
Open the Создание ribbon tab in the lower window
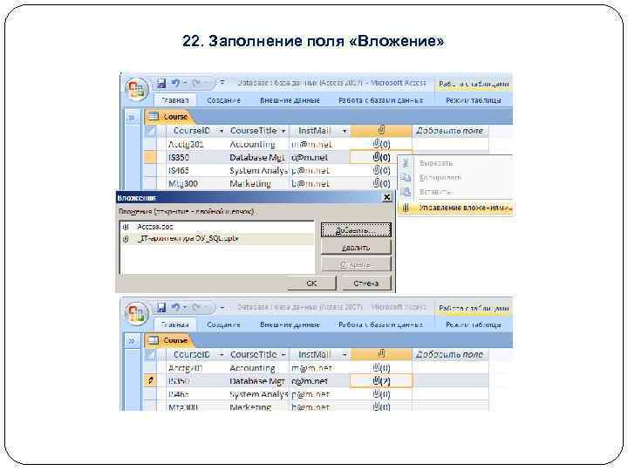[223, 324]
